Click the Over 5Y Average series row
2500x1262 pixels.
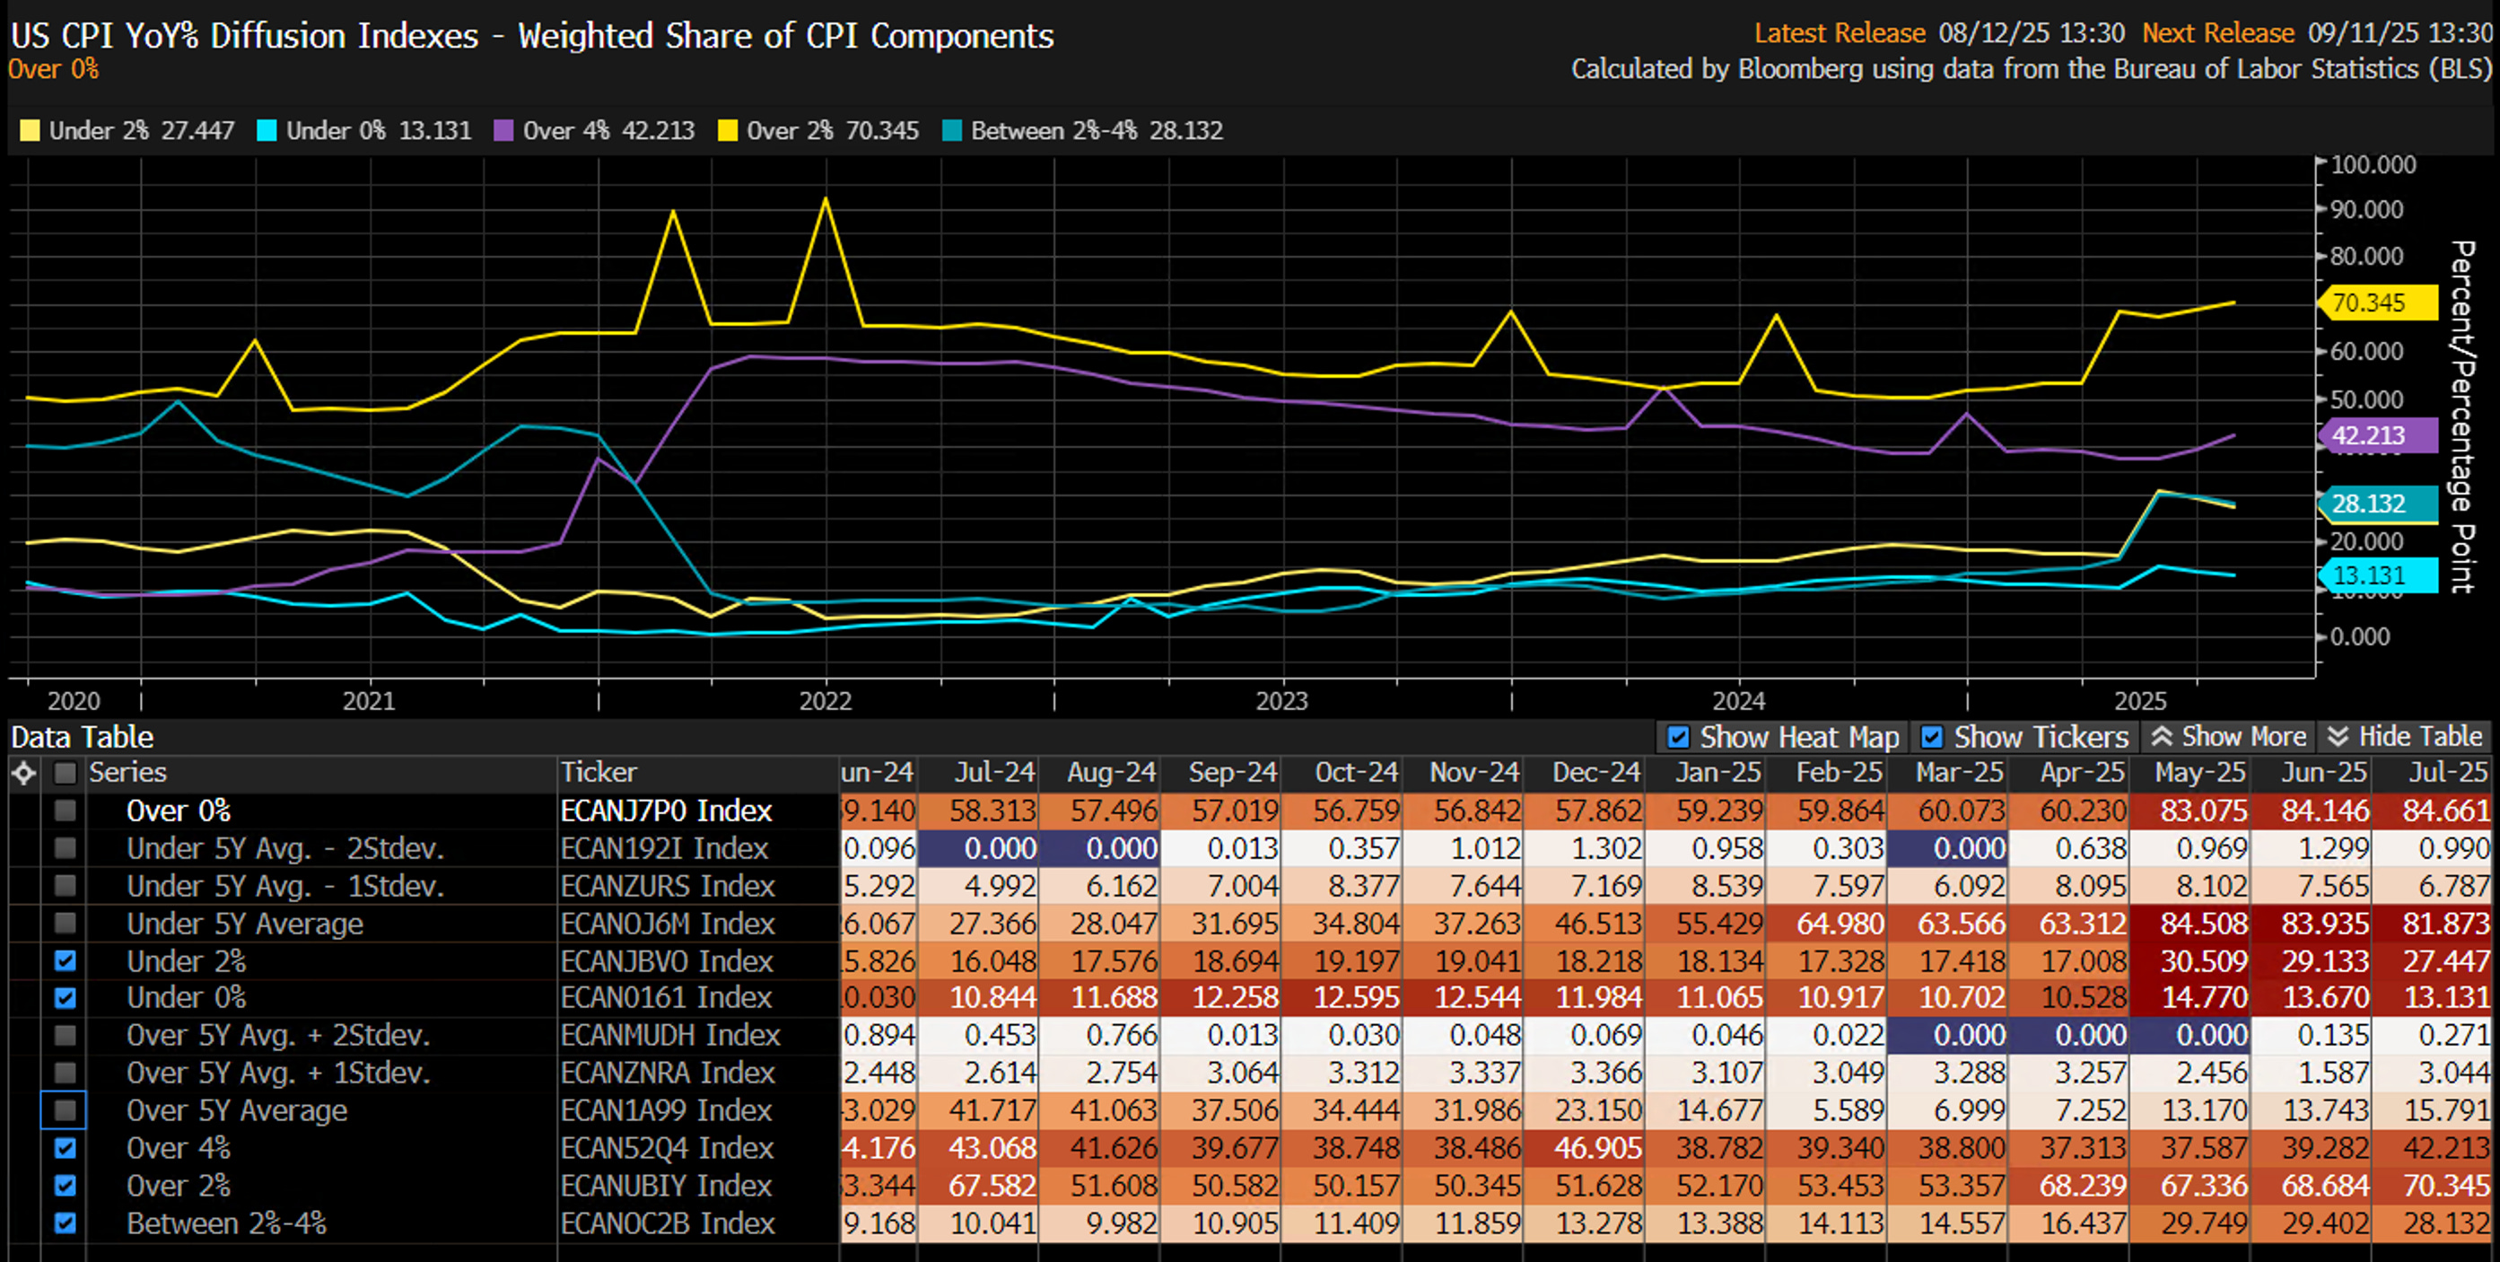(x=237, y=1110)
